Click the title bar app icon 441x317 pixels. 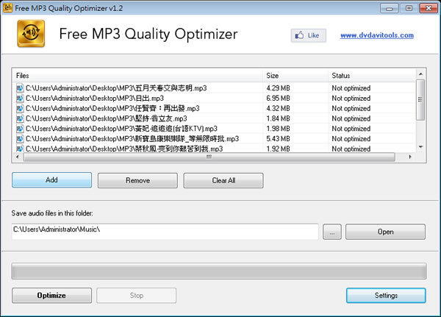pos(7,7)
